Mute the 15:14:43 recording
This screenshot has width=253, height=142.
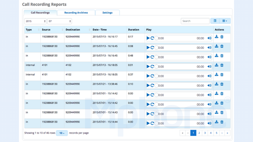pyautogui.click(x=209, y=114)
